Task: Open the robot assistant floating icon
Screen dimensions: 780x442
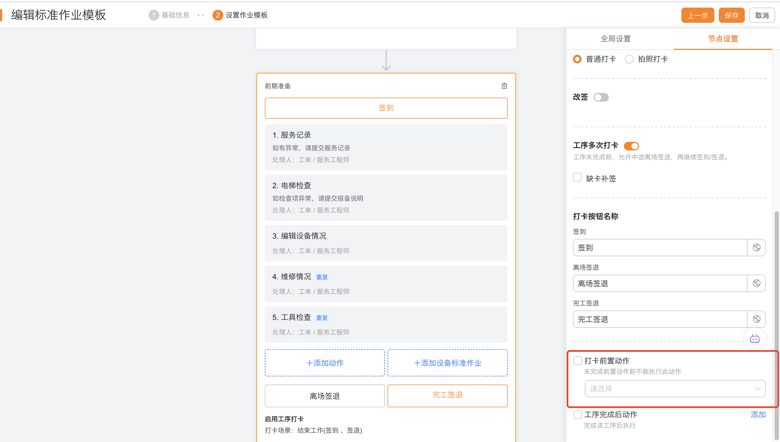Action: pyautogui.click(x=755, y=338)
